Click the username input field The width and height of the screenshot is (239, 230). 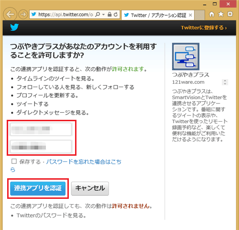click(41, 129)
